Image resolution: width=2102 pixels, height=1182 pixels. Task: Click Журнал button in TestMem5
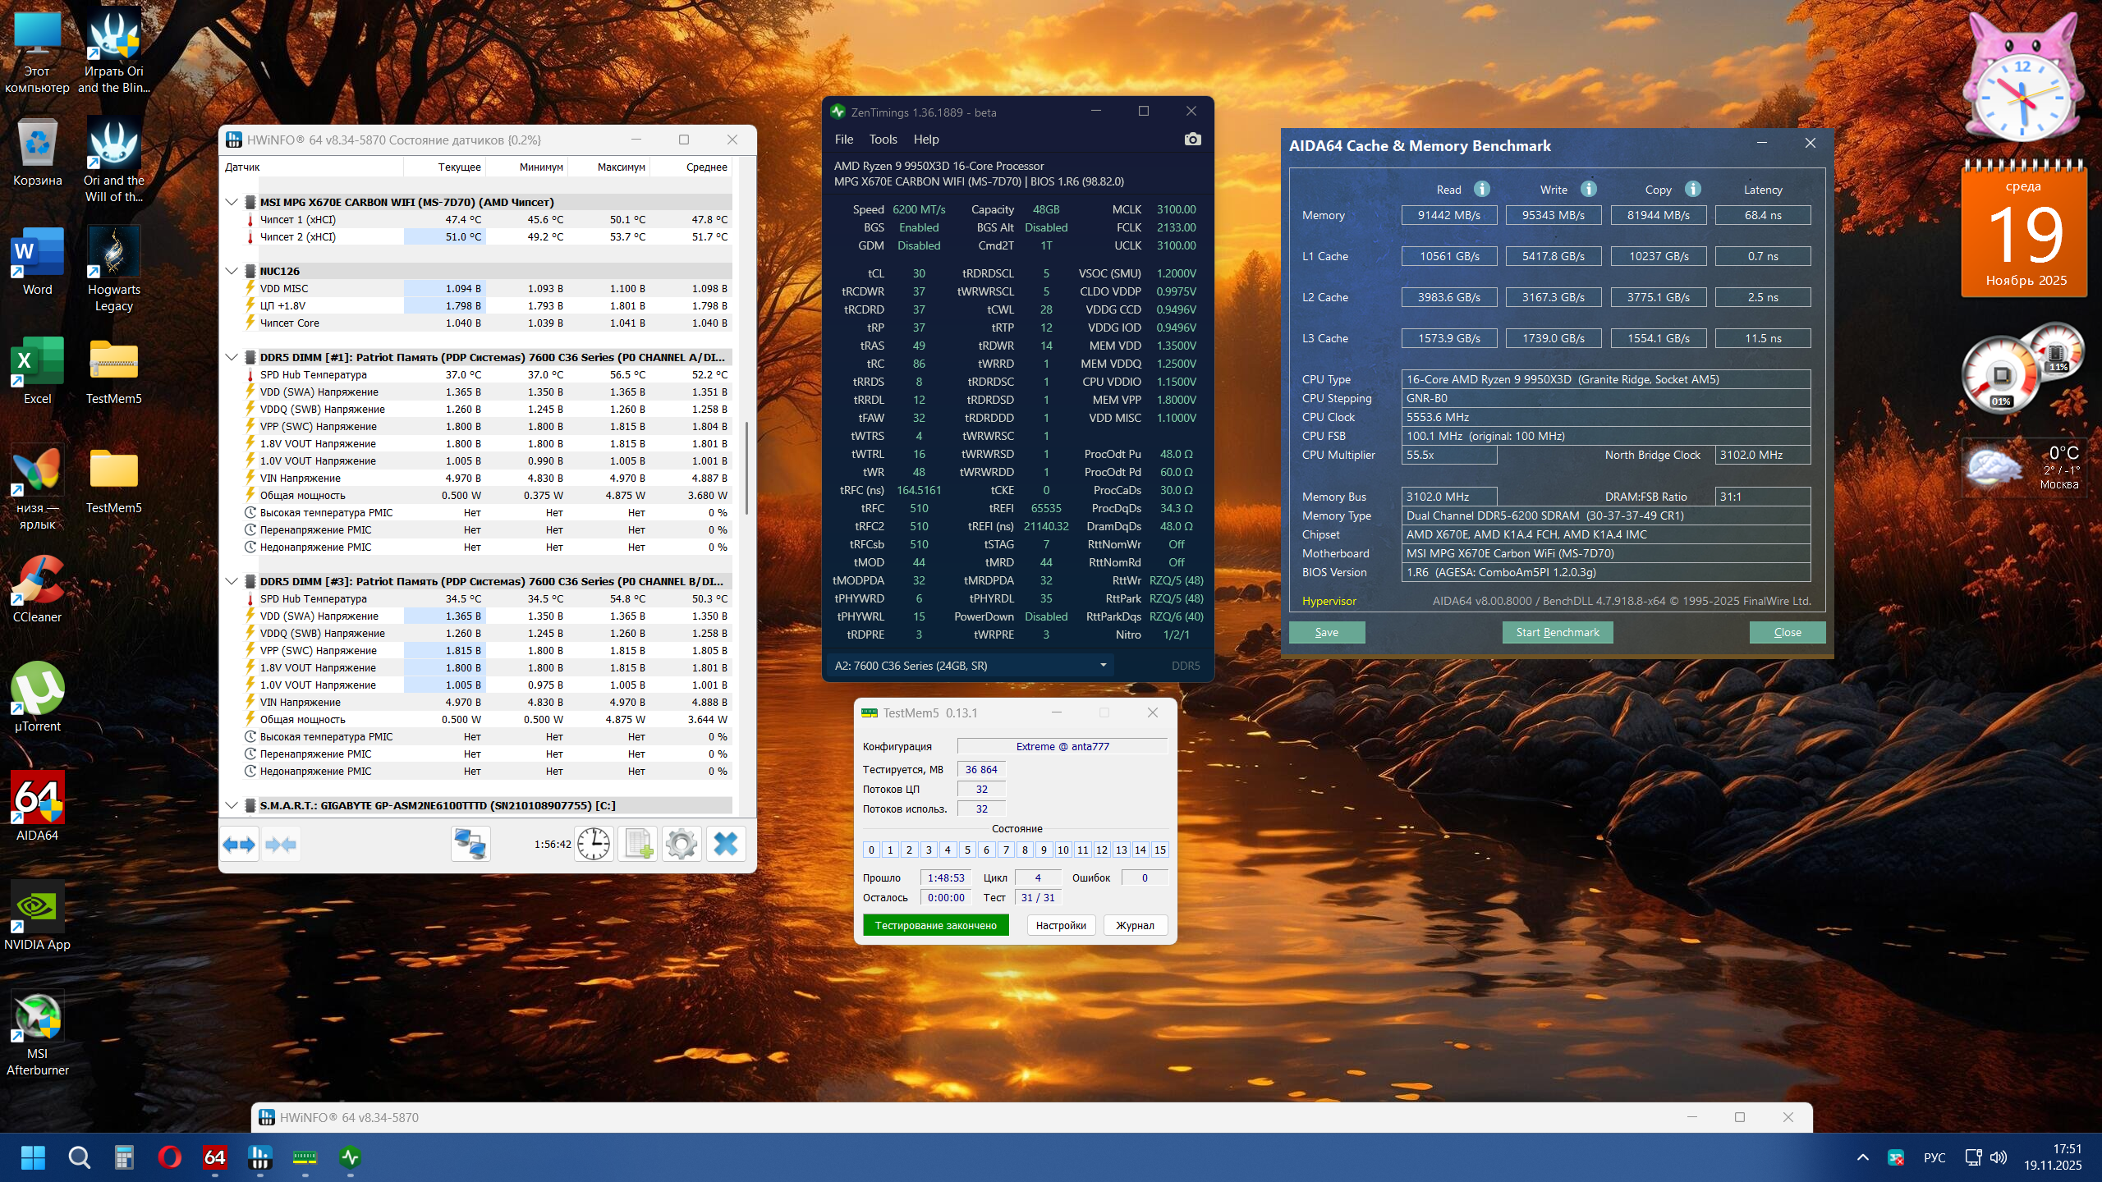[x=1135, y=925]
